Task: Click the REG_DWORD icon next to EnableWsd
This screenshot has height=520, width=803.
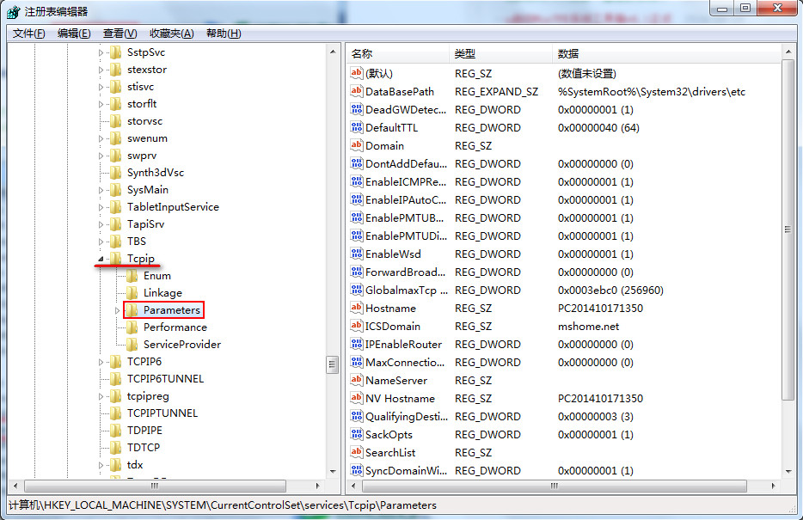Action: (x=356, y=254)
